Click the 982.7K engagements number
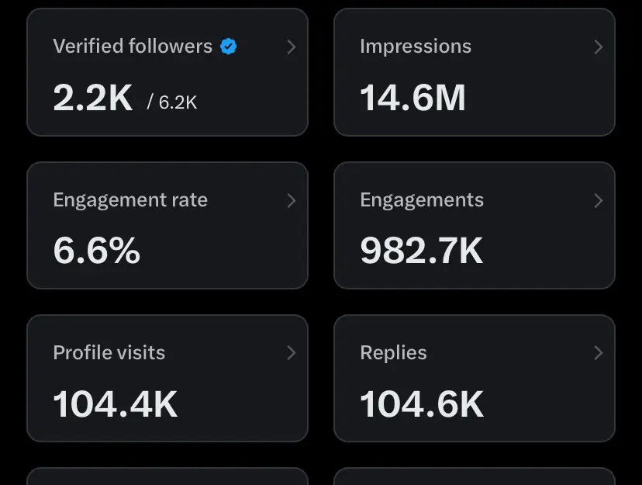 422,251
